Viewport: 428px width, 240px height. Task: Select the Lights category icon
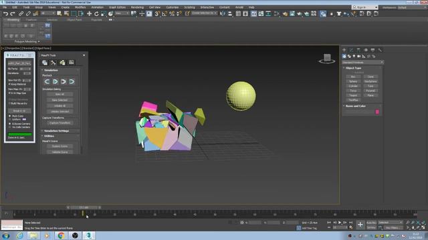point(354,56)
